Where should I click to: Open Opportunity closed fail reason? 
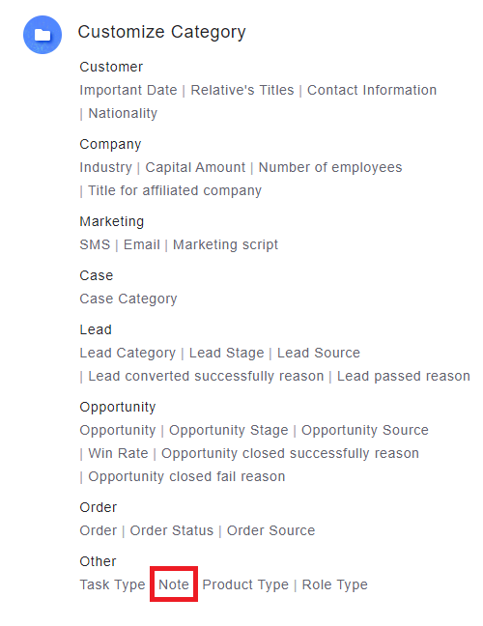186,476
